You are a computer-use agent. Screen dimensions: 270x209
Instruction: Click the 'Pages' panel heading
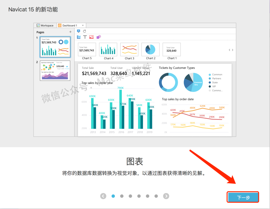click(40, 32)
